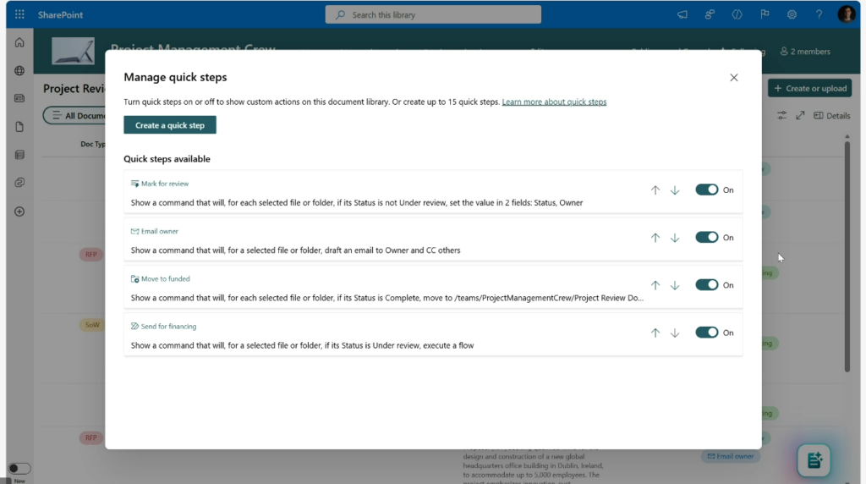Go to Home in left rail

(x=19, y=42)
